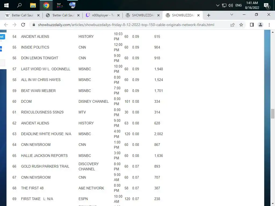Open File Explorer from taskbar
The height and width of the screenshot is (206, 275).
tap(33, 5)
